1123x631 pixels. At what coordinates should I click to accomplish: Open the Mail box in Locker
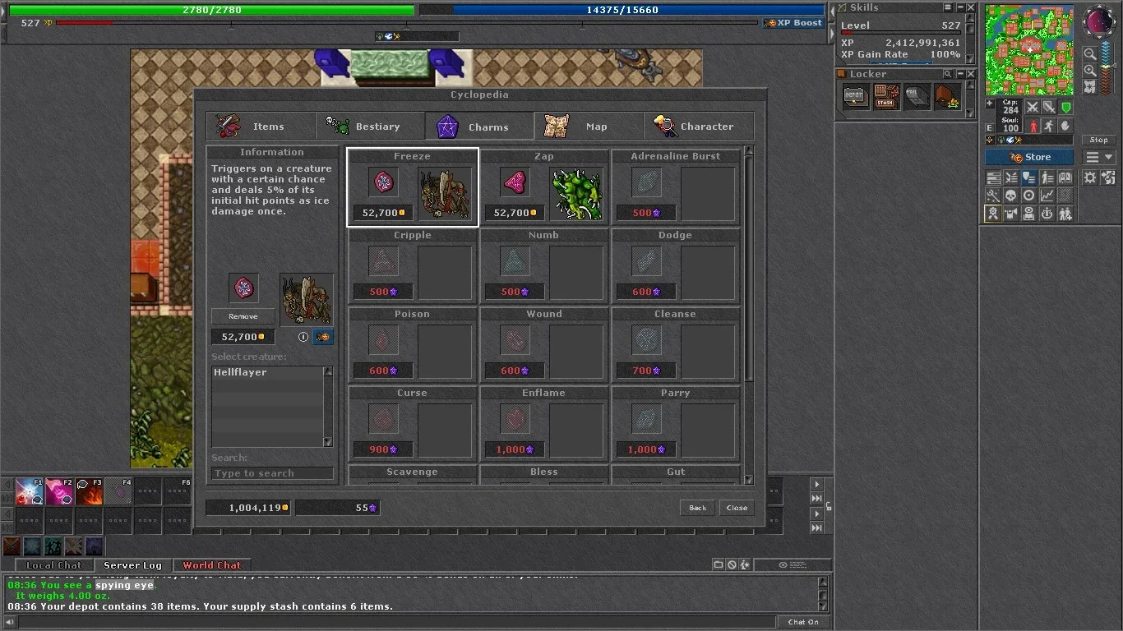[916, 97]
